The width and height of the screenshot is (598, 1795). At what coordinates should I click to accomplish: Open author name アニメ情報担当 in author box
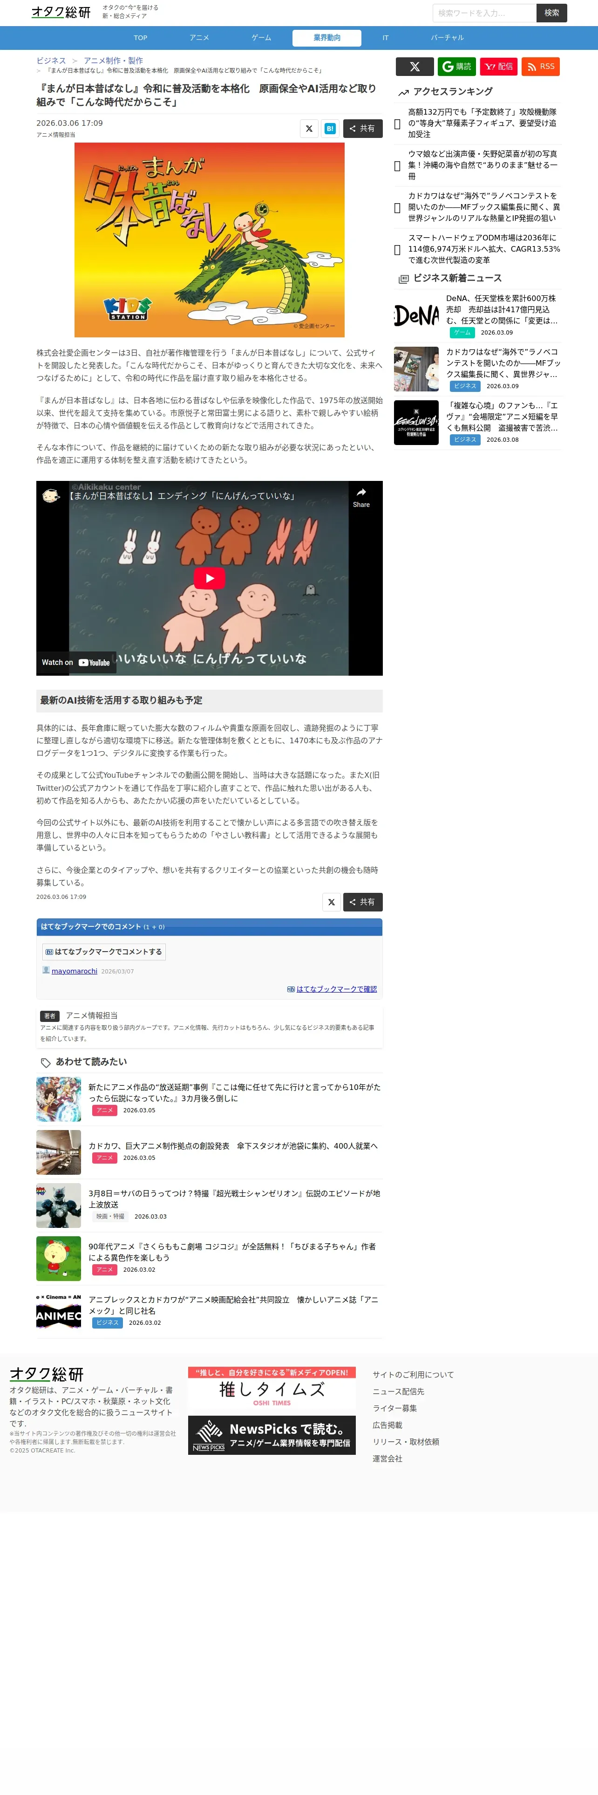point(92,1015)
